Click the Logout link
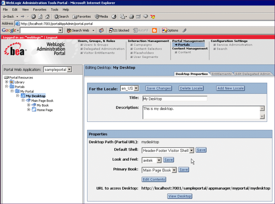Screen dimensions: 275x204 point(52,37)
